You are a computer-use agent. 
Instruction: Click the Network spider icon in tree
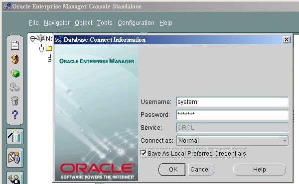(41, 38)
